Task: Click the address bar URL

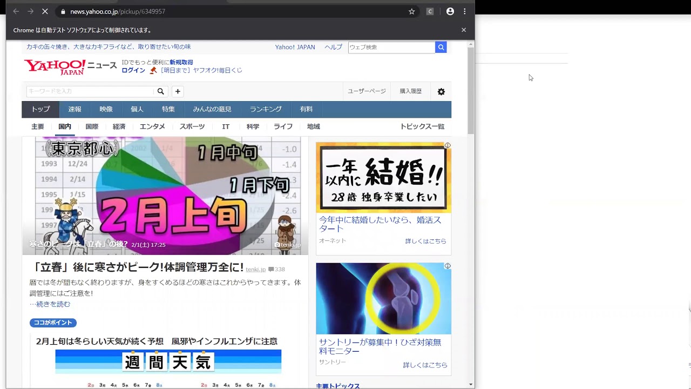Action: (118, 11)
